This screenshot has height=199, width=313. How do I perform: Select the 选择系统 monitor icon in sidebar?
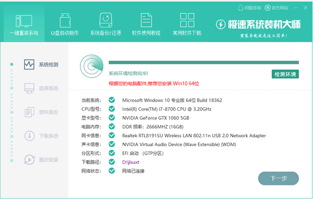tap(29, 88)
